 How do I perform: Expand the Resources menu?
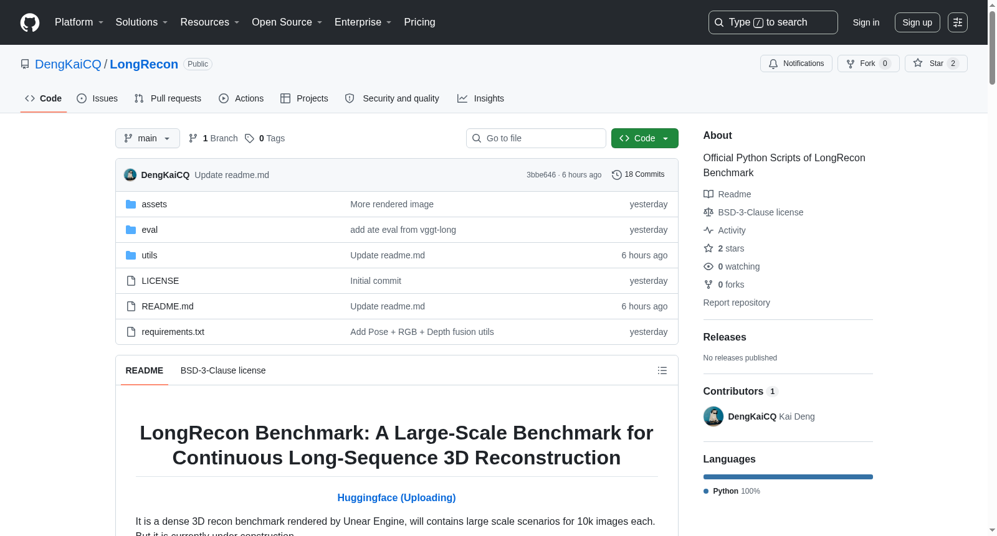coord(210,22)
